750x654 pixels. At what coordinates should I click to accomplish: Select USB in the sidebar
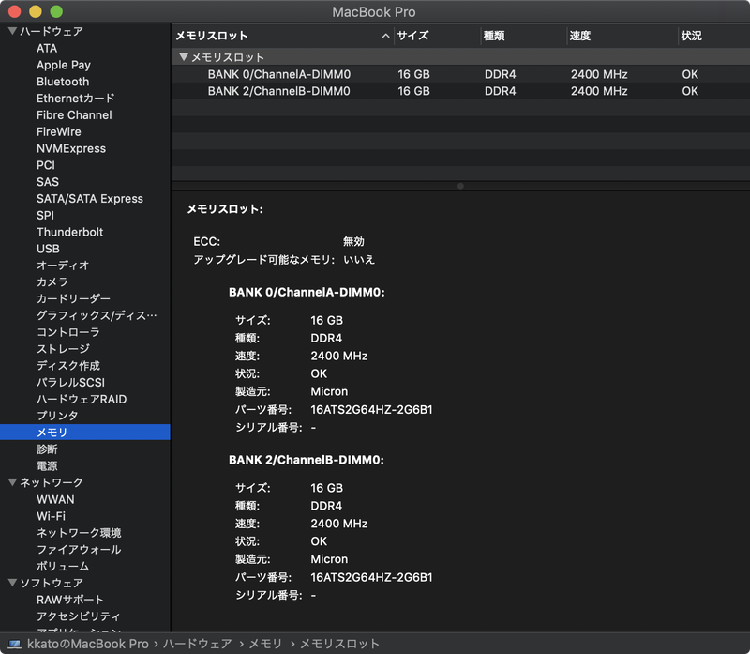tap(49, 249)
